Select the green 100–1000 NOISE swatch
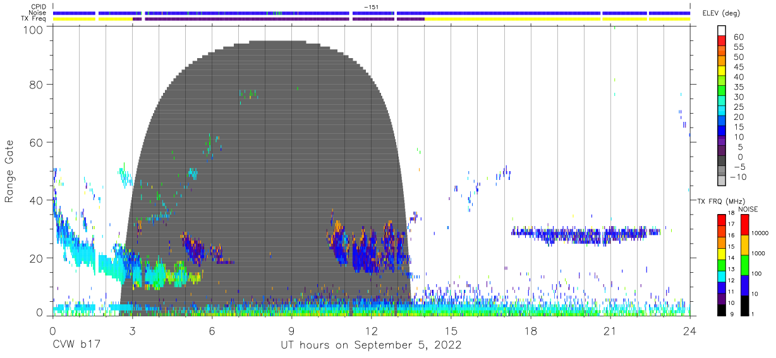 tap(744, 265)
